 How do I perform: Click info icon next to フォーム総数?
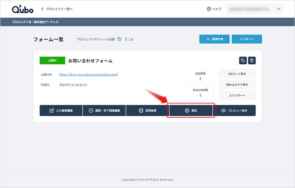point(119,39)
